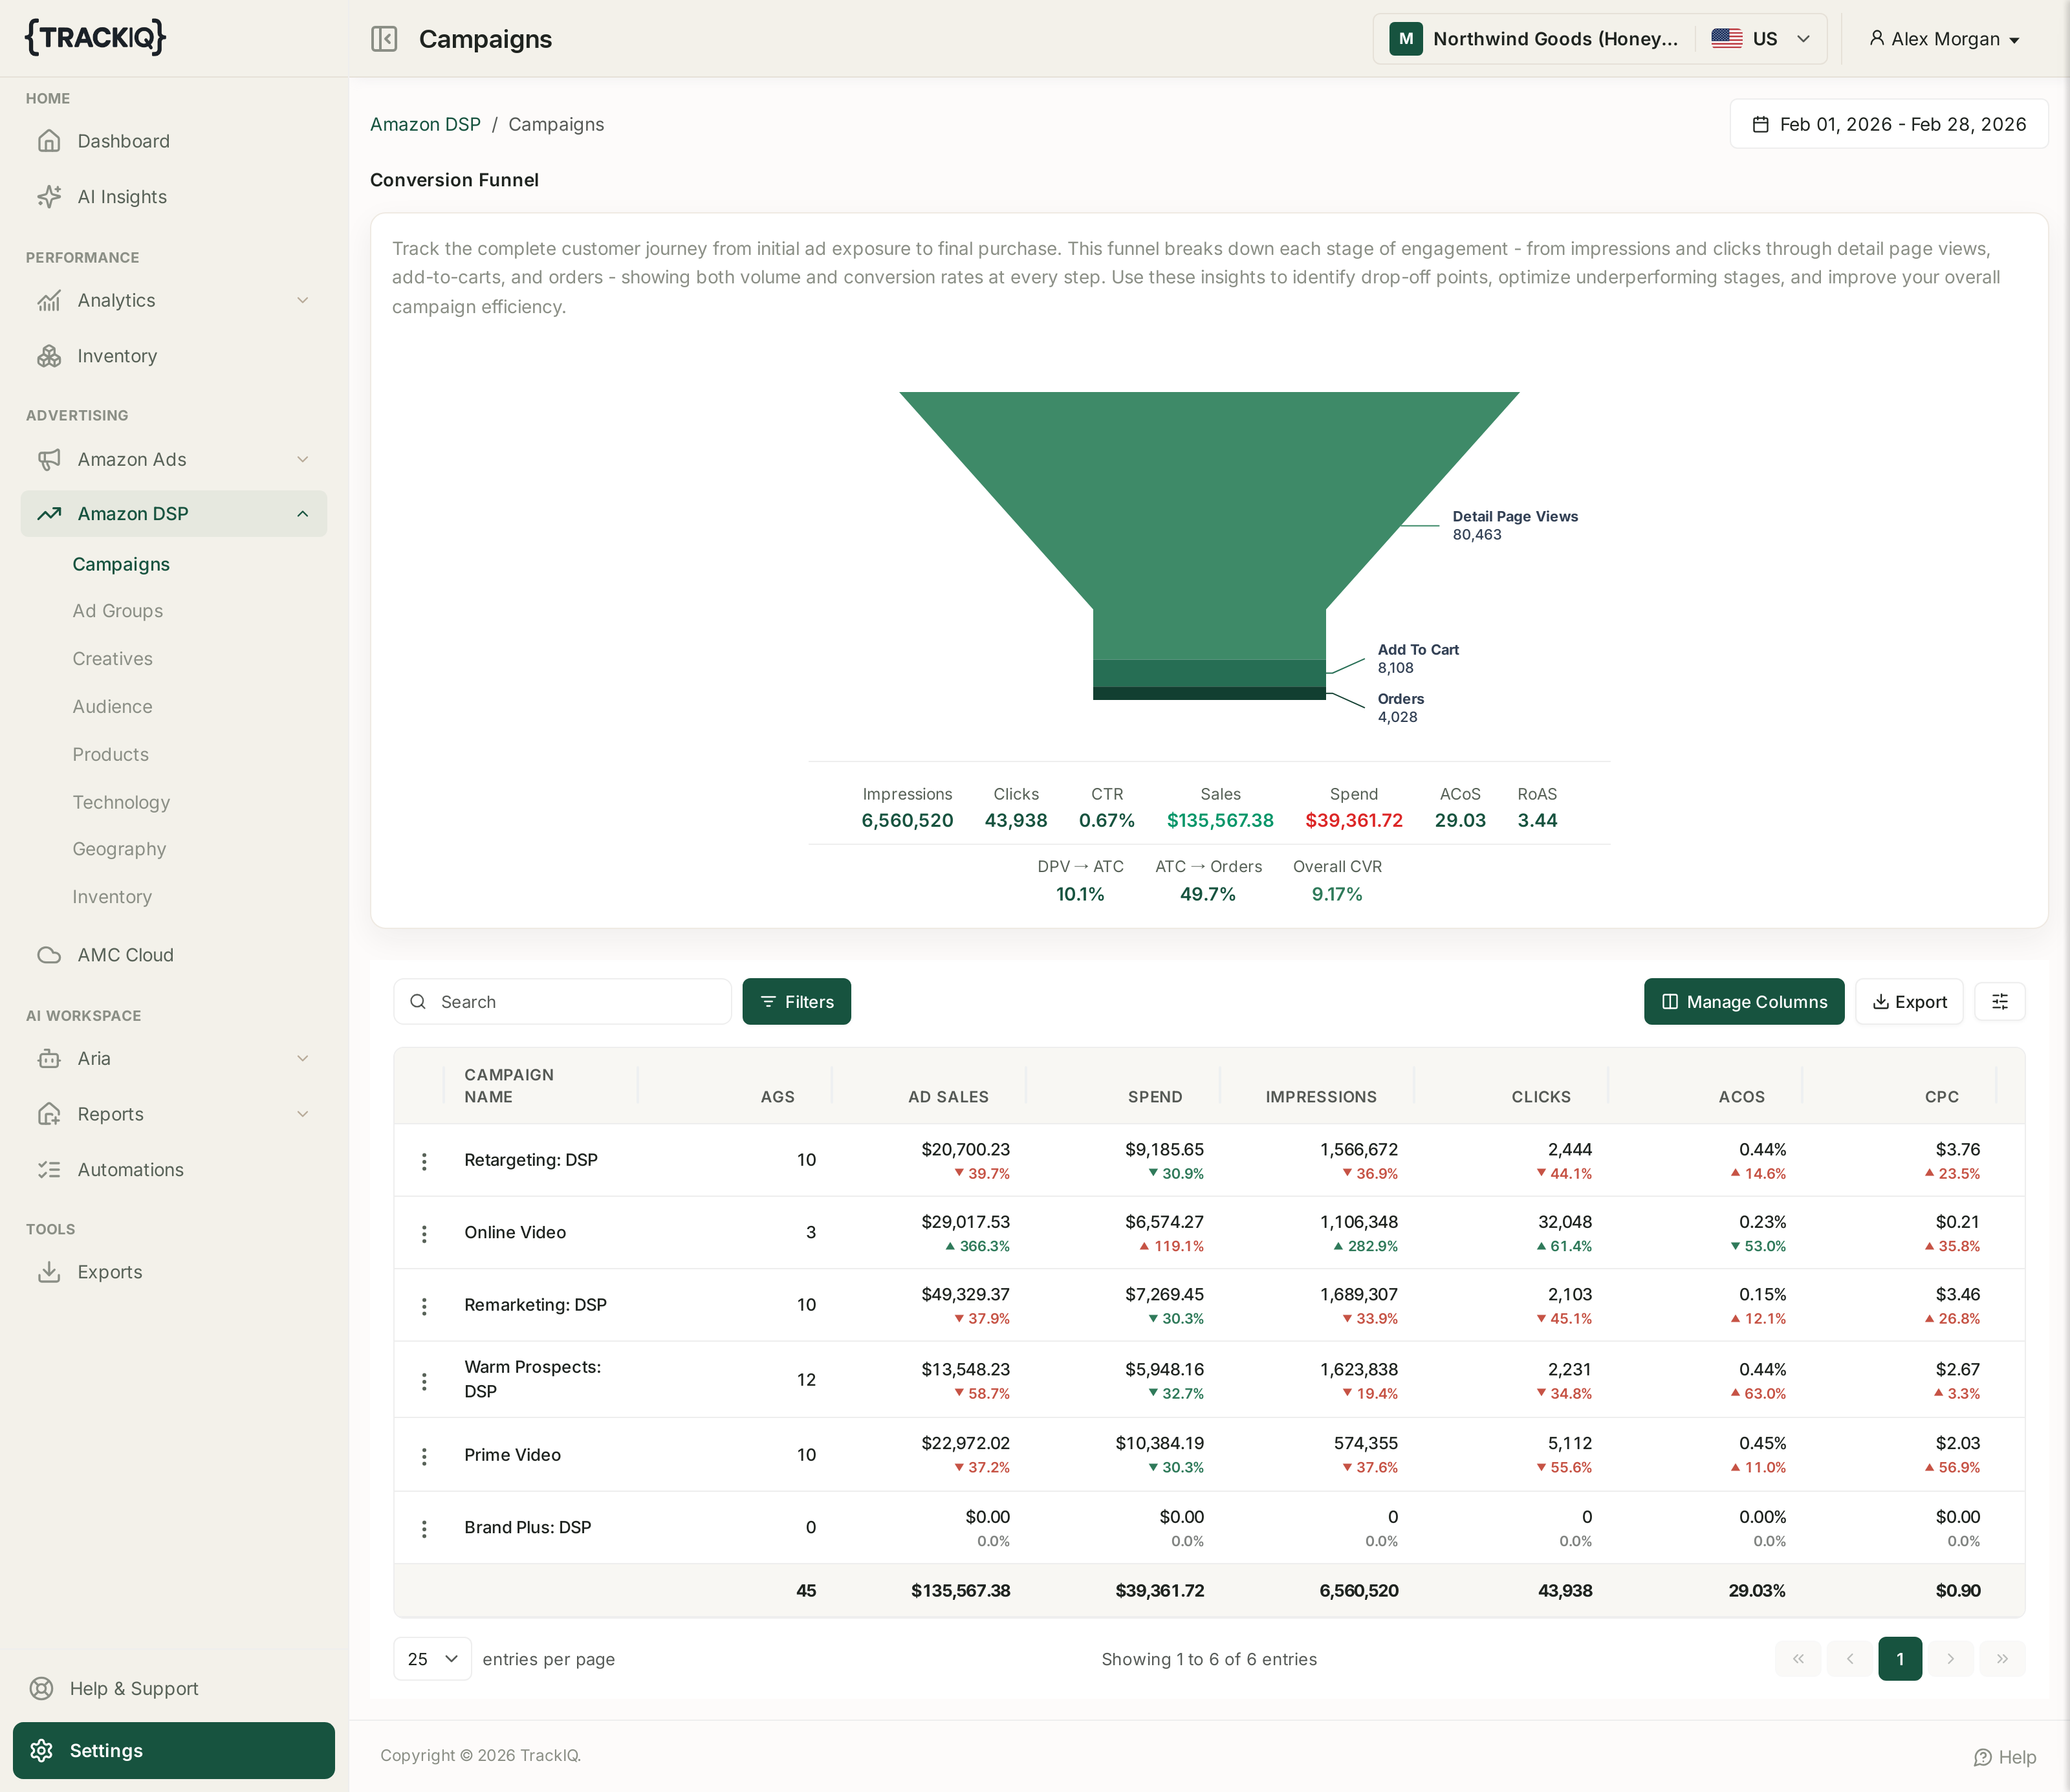This screenshot has width=2070, height=1792.
Task: Open row menu for Warm Prospects: DSP
Action: (424, 1381)
